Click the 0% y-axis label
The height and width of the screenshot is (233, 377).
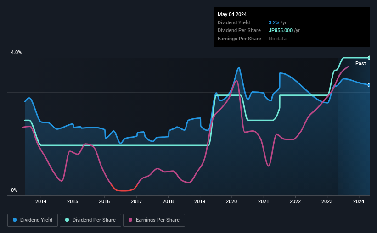tap(14, 190)
